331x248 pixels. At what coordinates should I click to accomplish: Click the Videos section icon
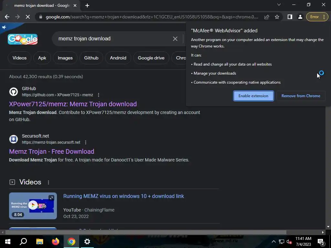tap(12, 182)
